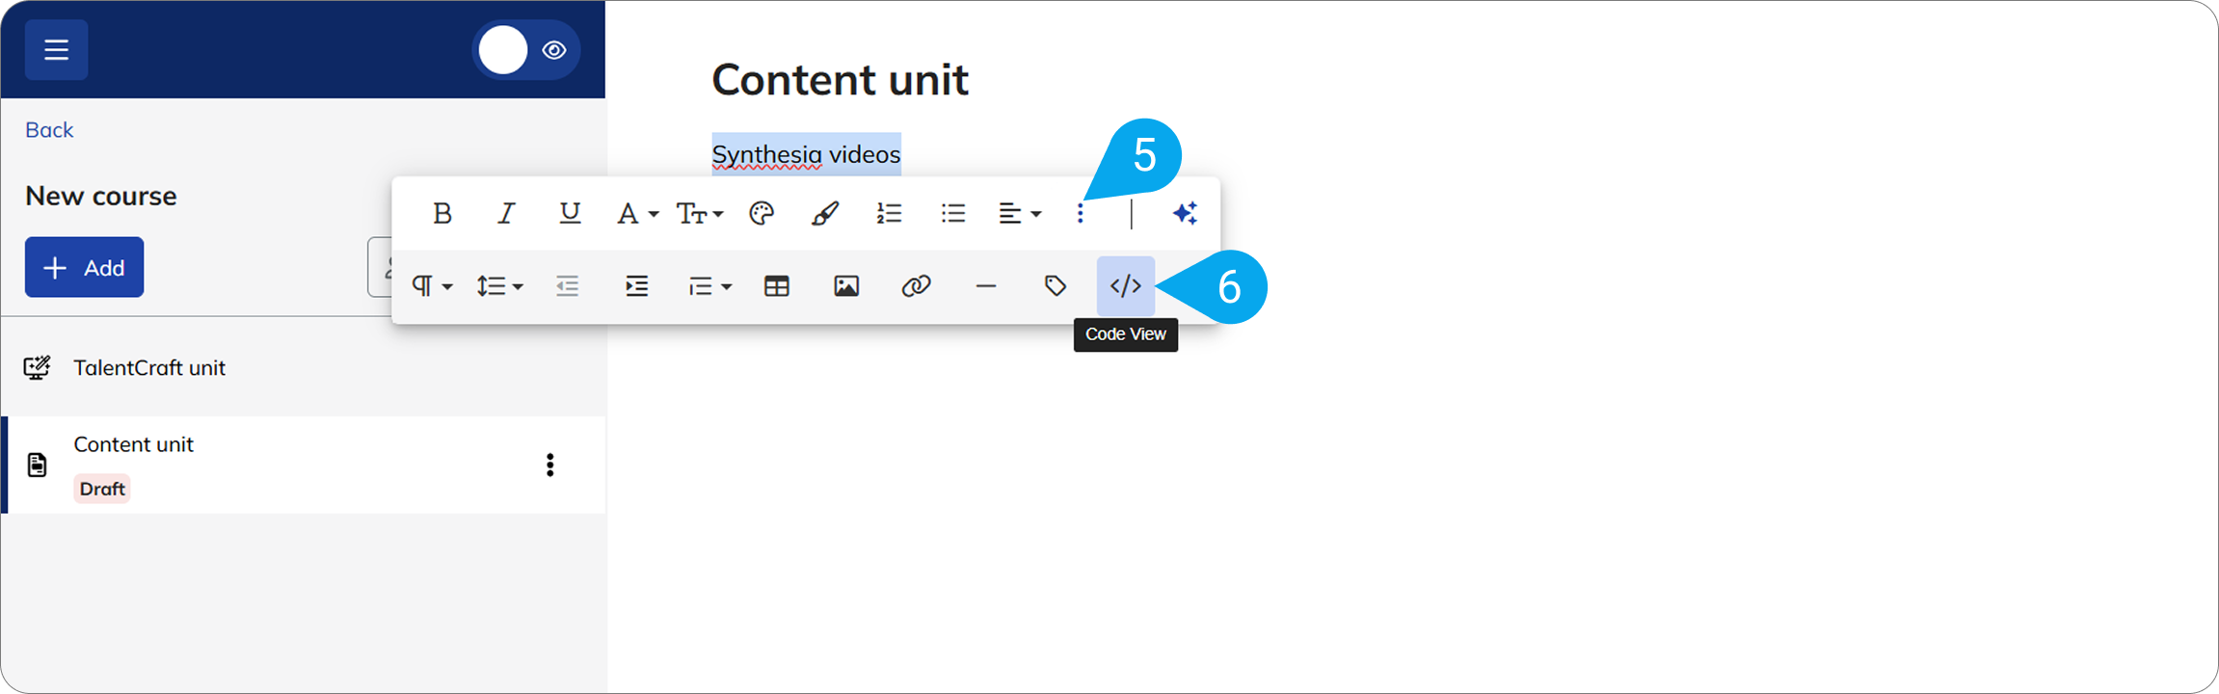Click the More options vertical dots in toolbar
The height and width of the screenshot is (694, 2219).
(1081, 213)
